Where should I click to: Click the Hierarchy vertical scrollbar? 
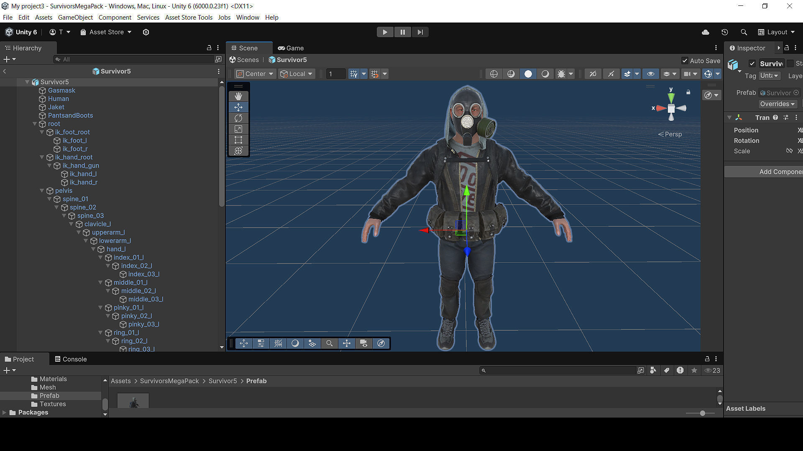pos(221,146)
